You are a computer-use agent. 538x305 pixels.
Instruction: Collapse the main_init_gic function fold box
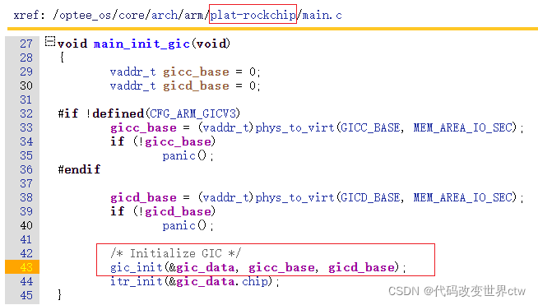[49, 41]
